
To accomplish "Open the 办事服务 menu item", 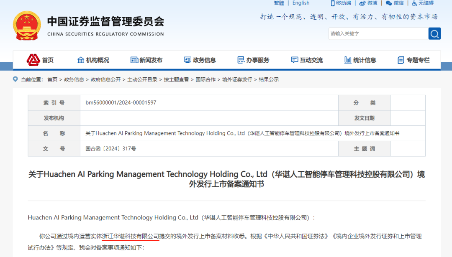I will point(258,60).
